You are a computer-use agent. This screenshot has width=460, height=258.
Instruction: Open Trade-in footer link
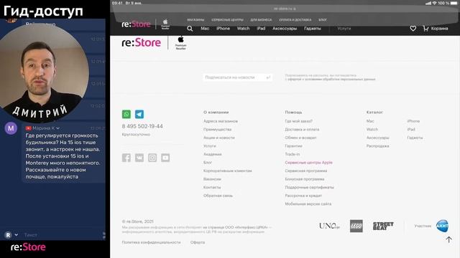(293, 154)
